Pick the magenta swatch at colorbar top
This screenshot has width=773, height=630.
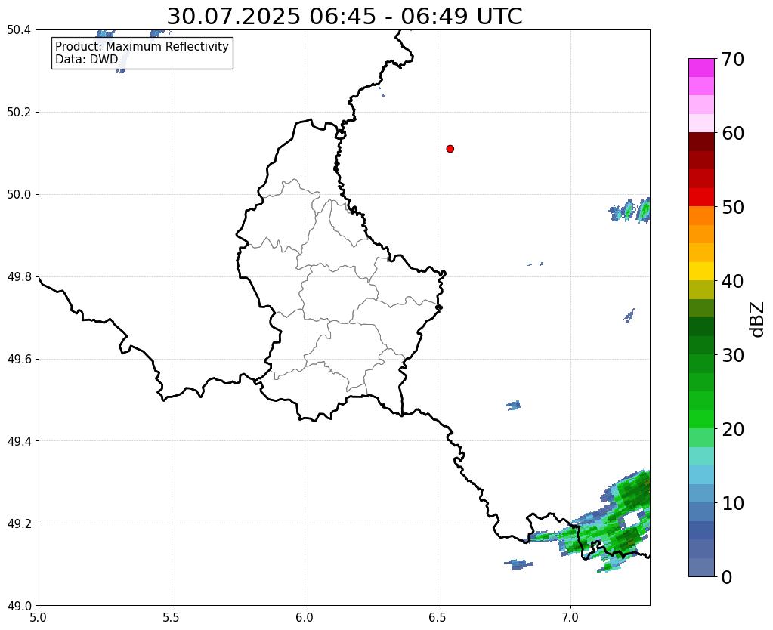pos(701,68)
